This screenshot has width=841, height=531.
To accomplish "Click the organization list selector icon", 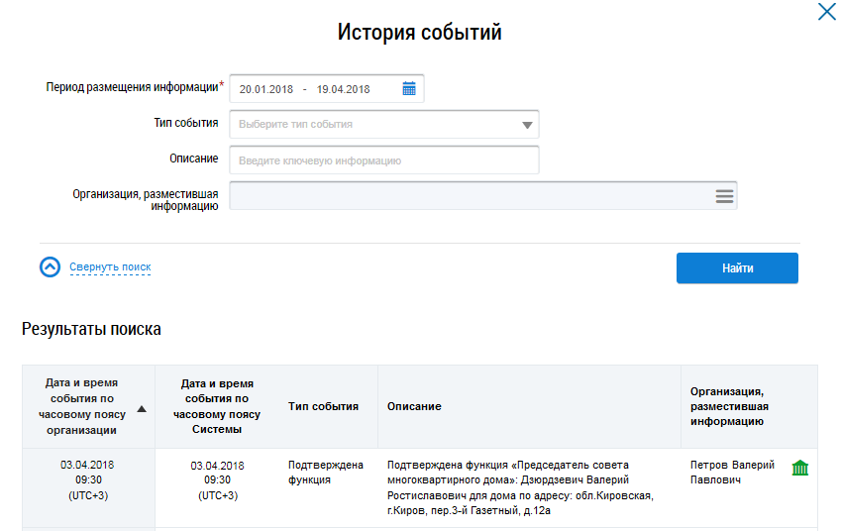I will 724,196.
